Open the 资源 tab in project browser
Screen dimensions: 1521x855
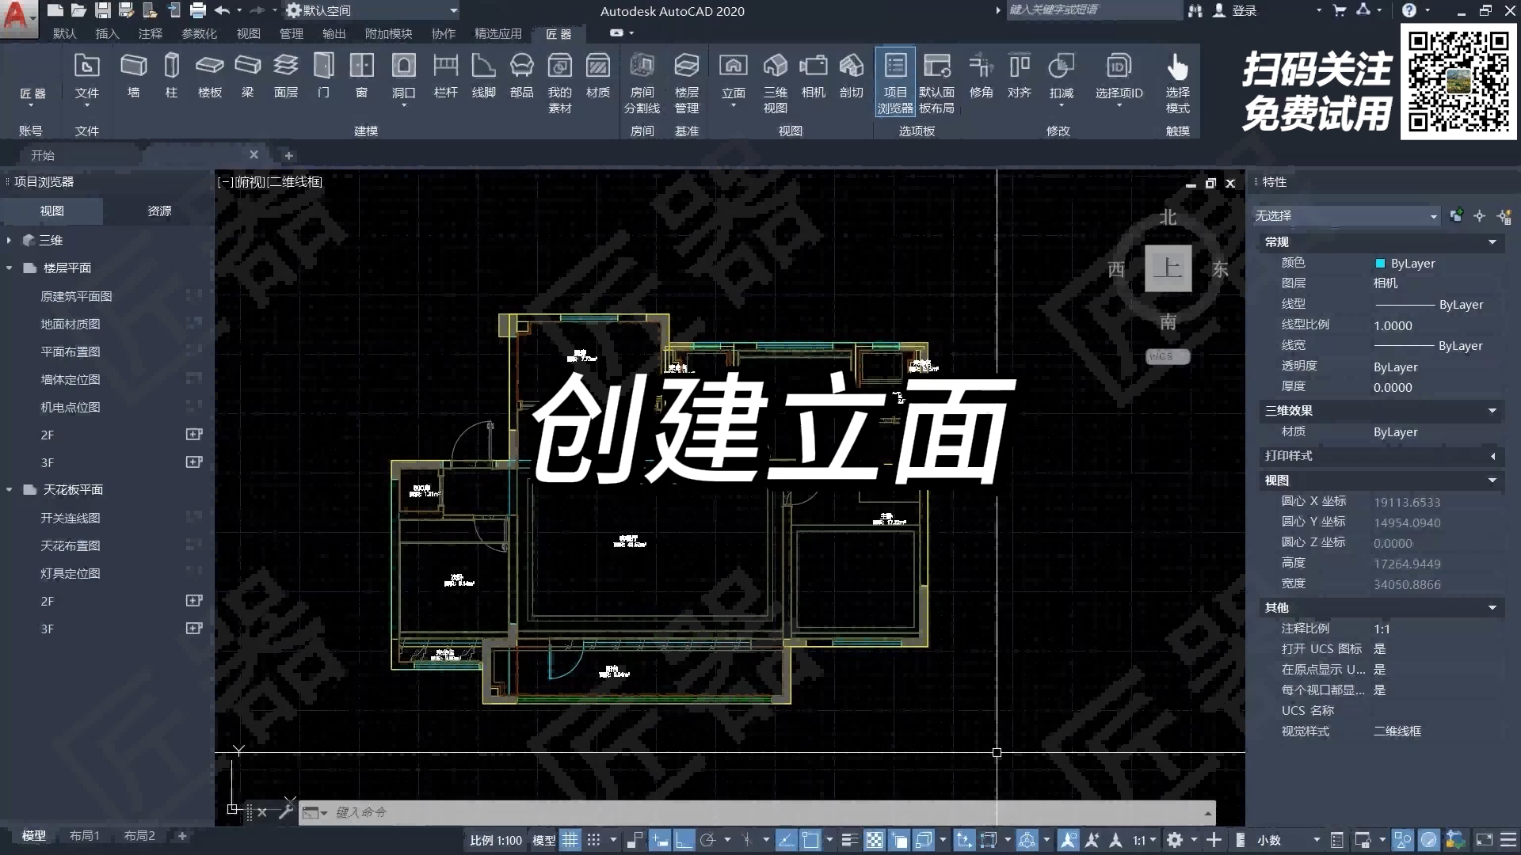click(158, 211)
